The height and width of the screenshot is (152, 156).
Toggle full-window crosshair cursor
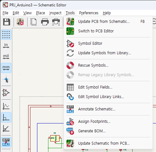6,79
